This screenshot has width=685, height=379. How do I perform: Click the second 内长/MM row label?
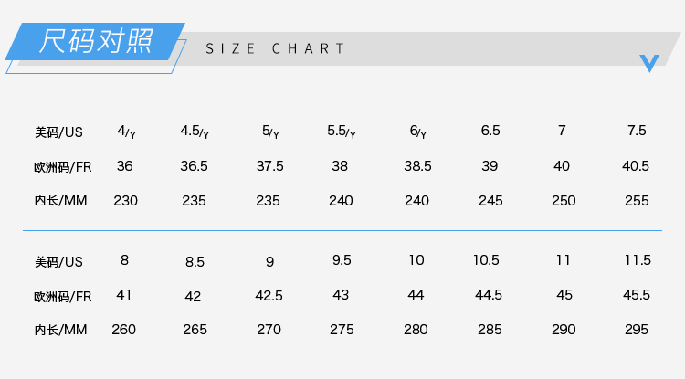[60, 330]
